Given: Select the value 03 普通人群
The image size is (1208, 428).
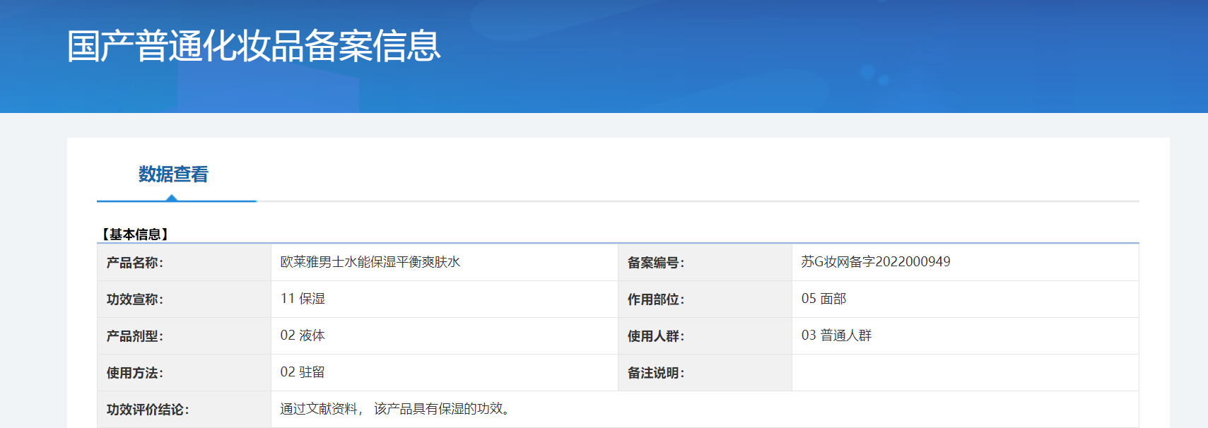Looking at the screenshot, I should coord(836,335).
